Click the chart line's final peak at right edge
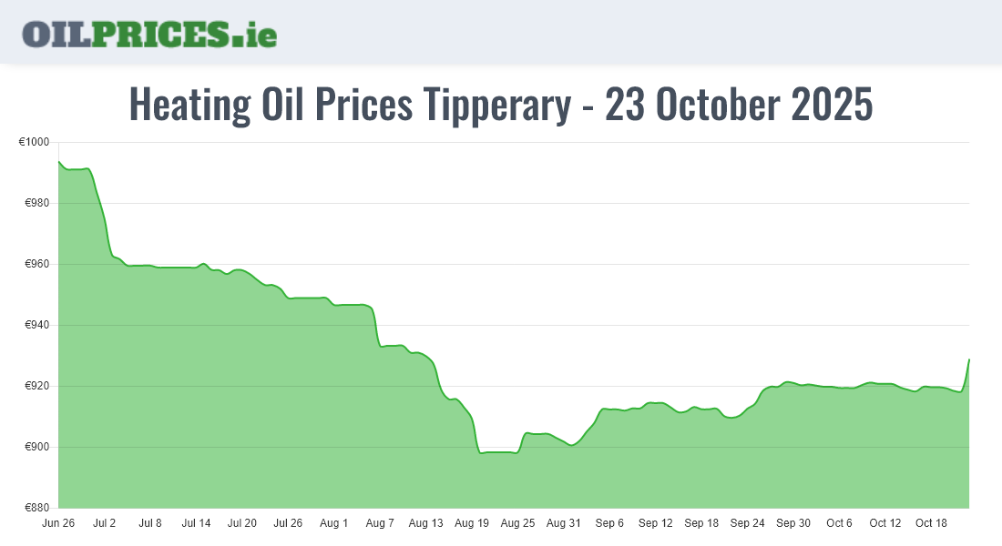Screen dimensions: 1002x546 click(x=968, y=359)
